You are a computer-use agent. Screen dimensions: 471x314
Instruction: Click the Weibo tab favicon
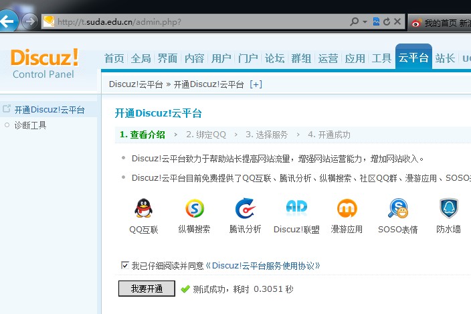416,23
